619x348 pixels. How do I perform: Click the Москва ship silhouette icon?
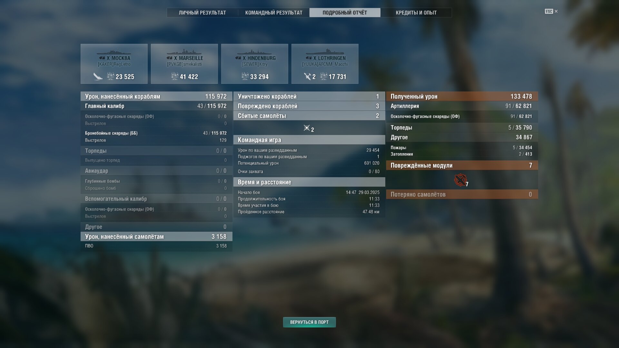[114, 52]
